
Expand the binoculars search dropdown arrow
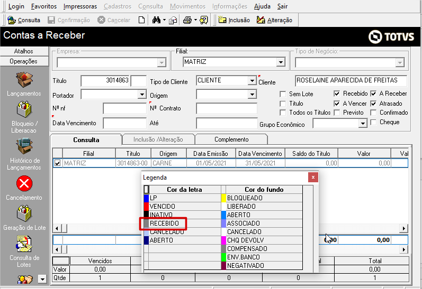tap(164, 20)
